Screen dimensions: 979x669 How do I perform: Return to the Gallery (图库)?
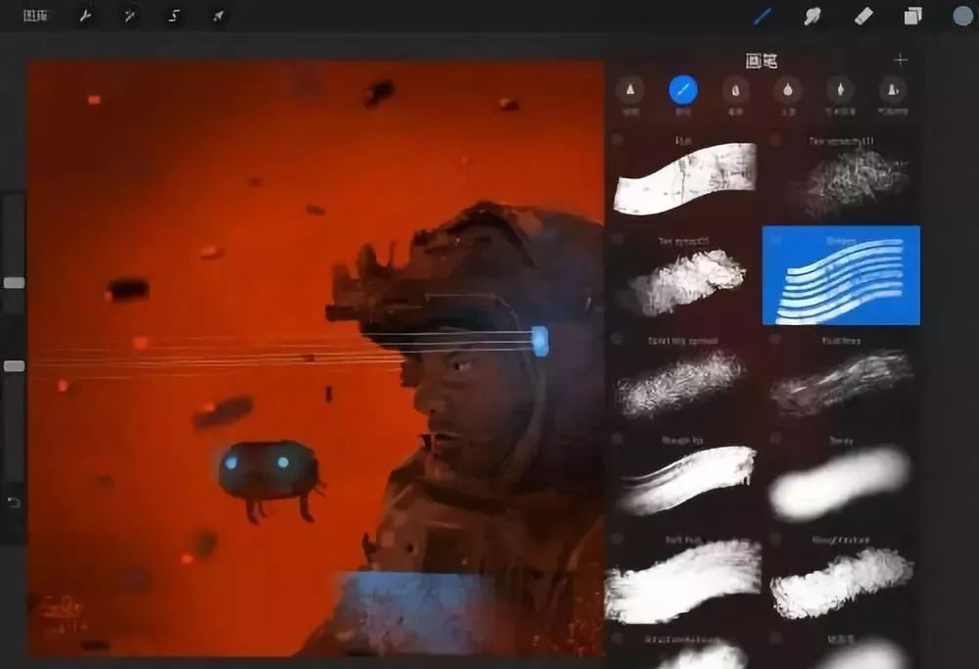pyautogui.click(x=37, y=17)
